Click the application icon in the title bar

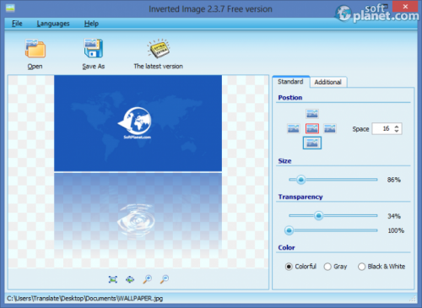click(10, 8)
